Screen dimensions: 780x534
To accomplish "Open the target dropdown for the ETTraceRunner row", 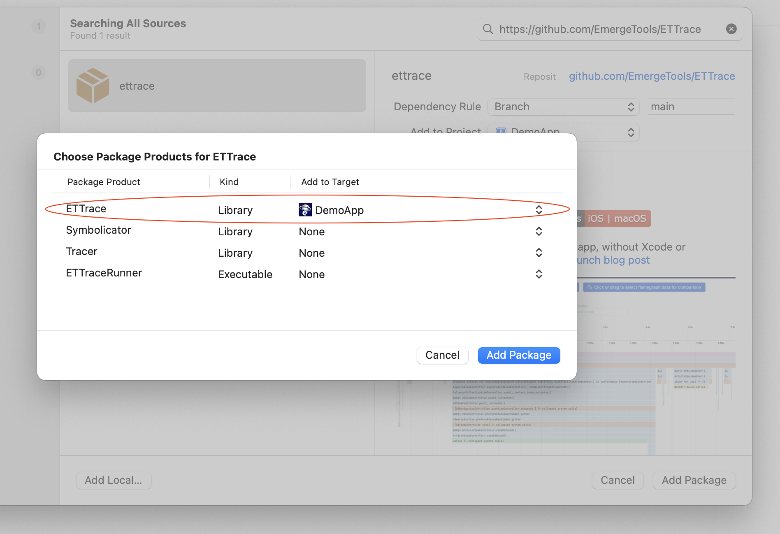I will 539,274.
